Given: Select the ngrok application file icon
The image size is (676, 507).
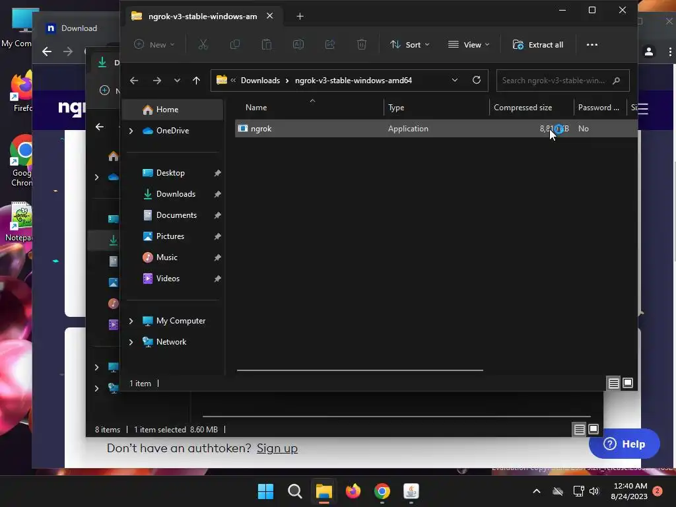Looking at the screenshot, I should (x=243, y=129).
